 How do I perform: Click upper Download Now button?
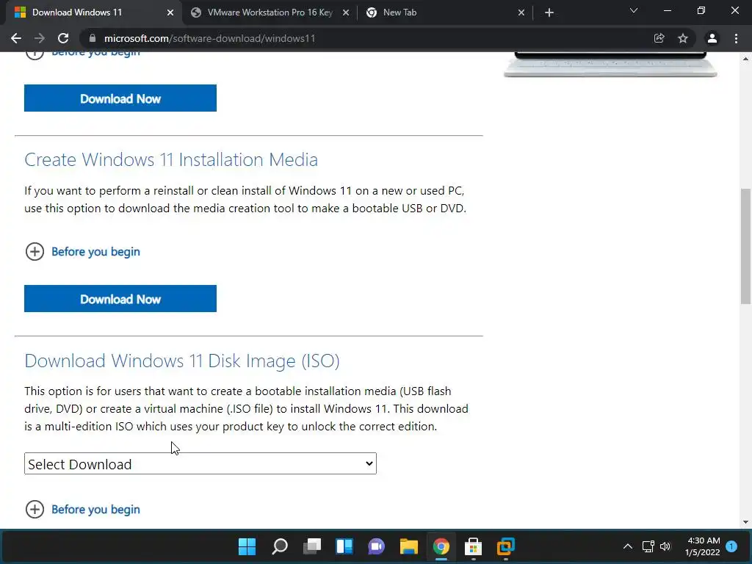120,98
